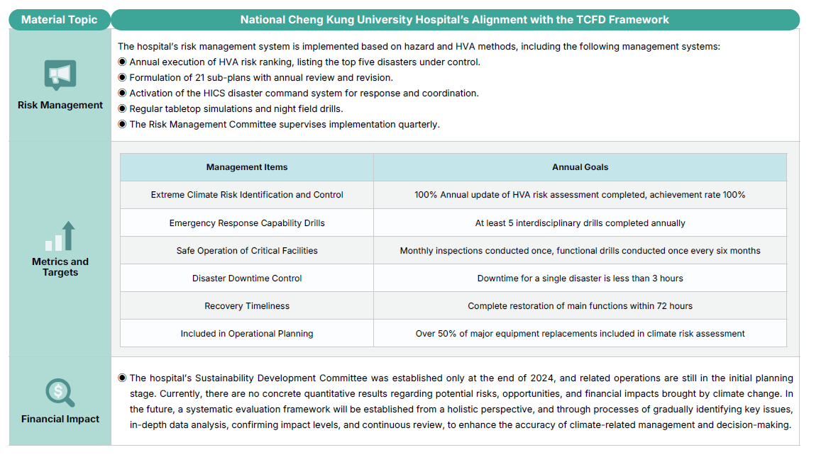This screenshot has width=826, height=462.
Task: Select the bullet icon in Financial Impact section
Action: [x=121, y=378]
